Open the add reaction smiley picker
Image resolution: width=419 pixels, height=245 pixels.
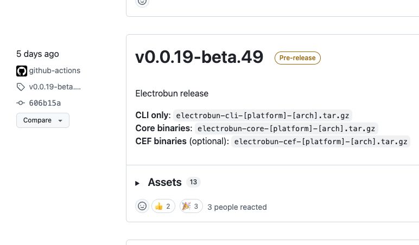(142, 206)
